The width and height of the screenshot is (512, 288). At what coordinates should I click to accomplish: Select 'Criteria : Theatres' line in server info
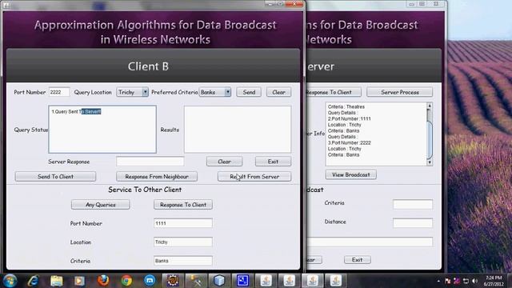(346, 106)
